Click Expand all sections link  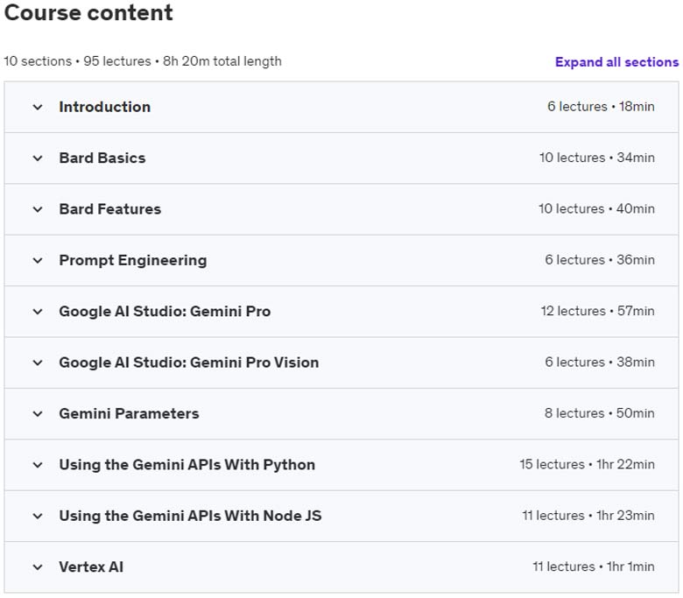616,62
